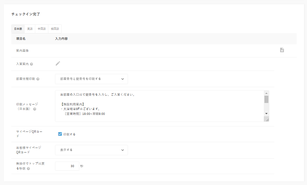This screenshot has width=307, height=185.
Task: Click the scrollbar thumb of the print message box
Action: [266, 99]
